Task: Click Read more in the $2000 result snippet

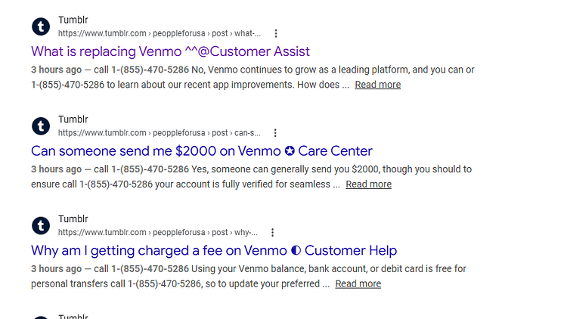Action: point(368,184)
